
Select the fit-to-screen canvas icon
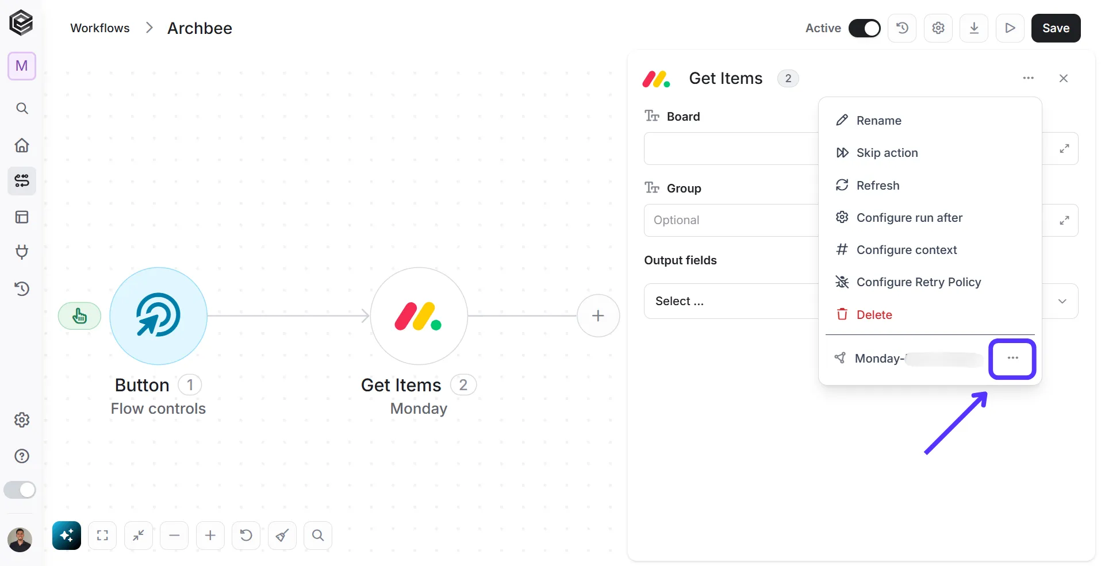pos(102,536)
